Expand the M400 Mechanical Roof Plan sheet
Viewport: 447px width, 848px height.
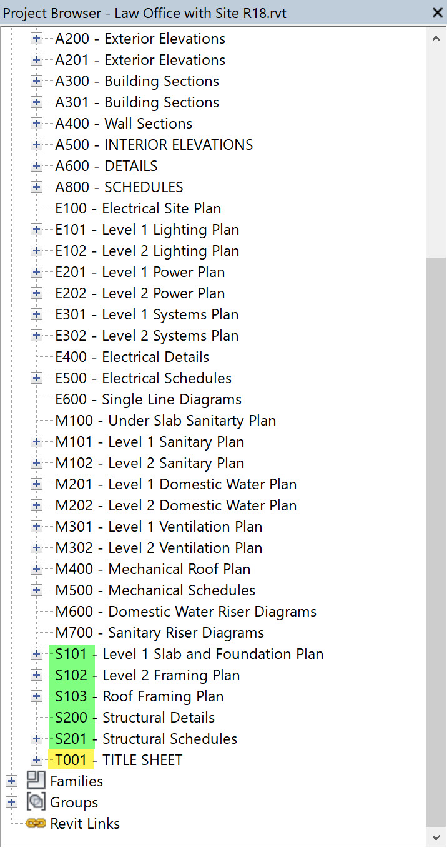(x=36, y=569)
